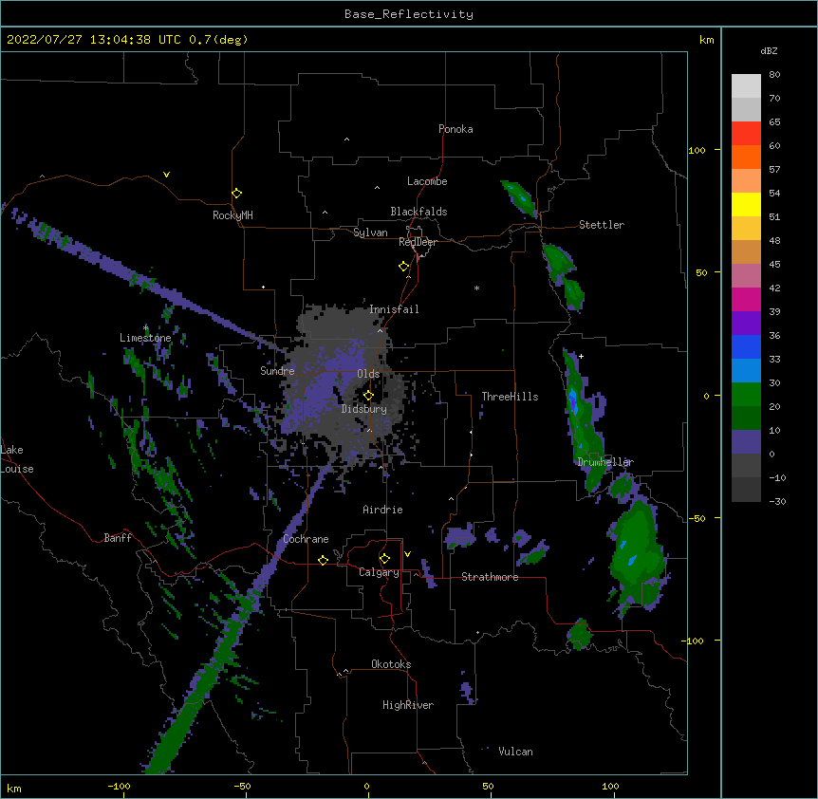
Task: Click the Airdrie label
Action: [382, 510]
